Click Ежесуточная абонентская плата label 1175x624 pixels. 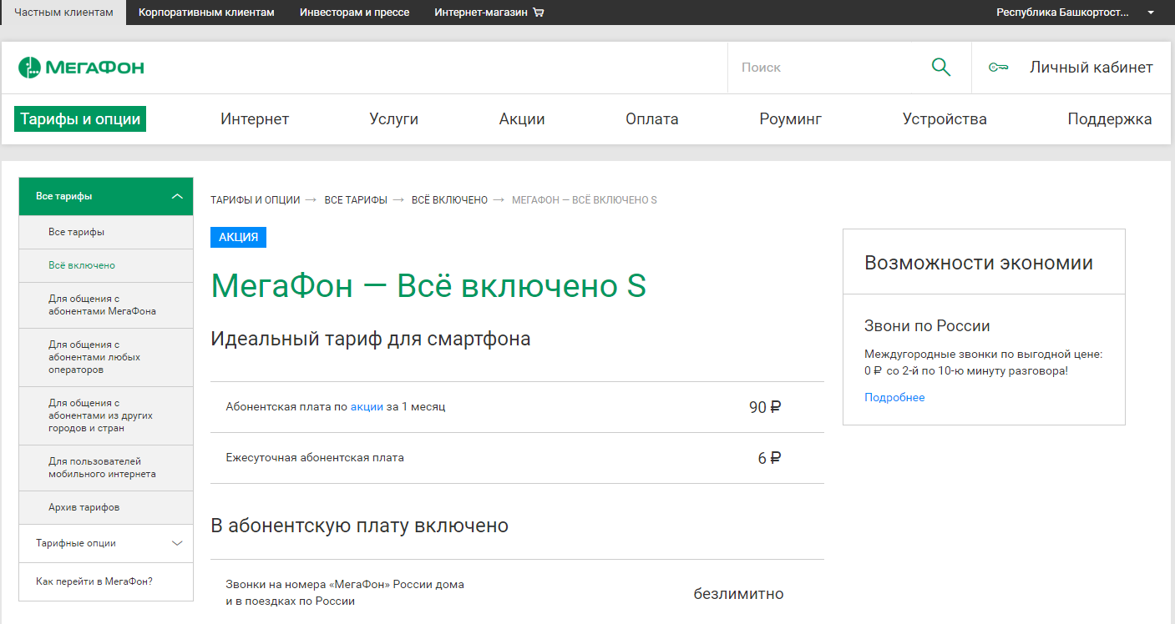[x=315, y=458]
